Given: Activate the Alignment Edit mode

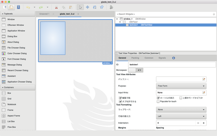Looking at the screenshot, I should pyautogui.click(x=102, y=7).
